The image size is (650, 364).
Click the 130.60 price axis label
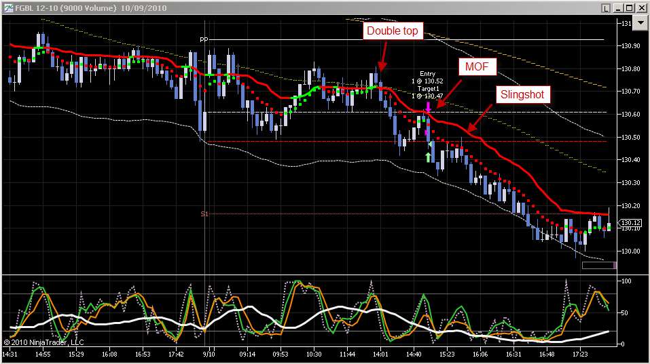(630, 114)
